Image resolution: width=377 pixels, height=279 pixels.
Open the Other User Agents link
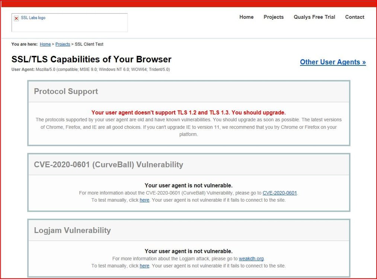(333, 62)
